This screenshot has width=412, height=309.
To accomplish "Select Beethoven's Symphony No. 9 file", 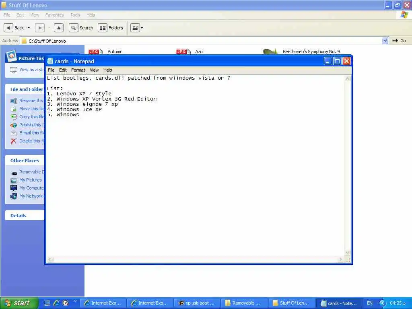I will (x=311, y=51).
